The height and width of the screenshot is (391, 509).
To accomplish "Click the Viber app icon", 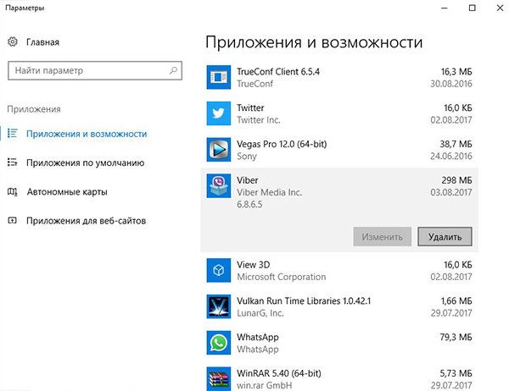I will 219,186.
